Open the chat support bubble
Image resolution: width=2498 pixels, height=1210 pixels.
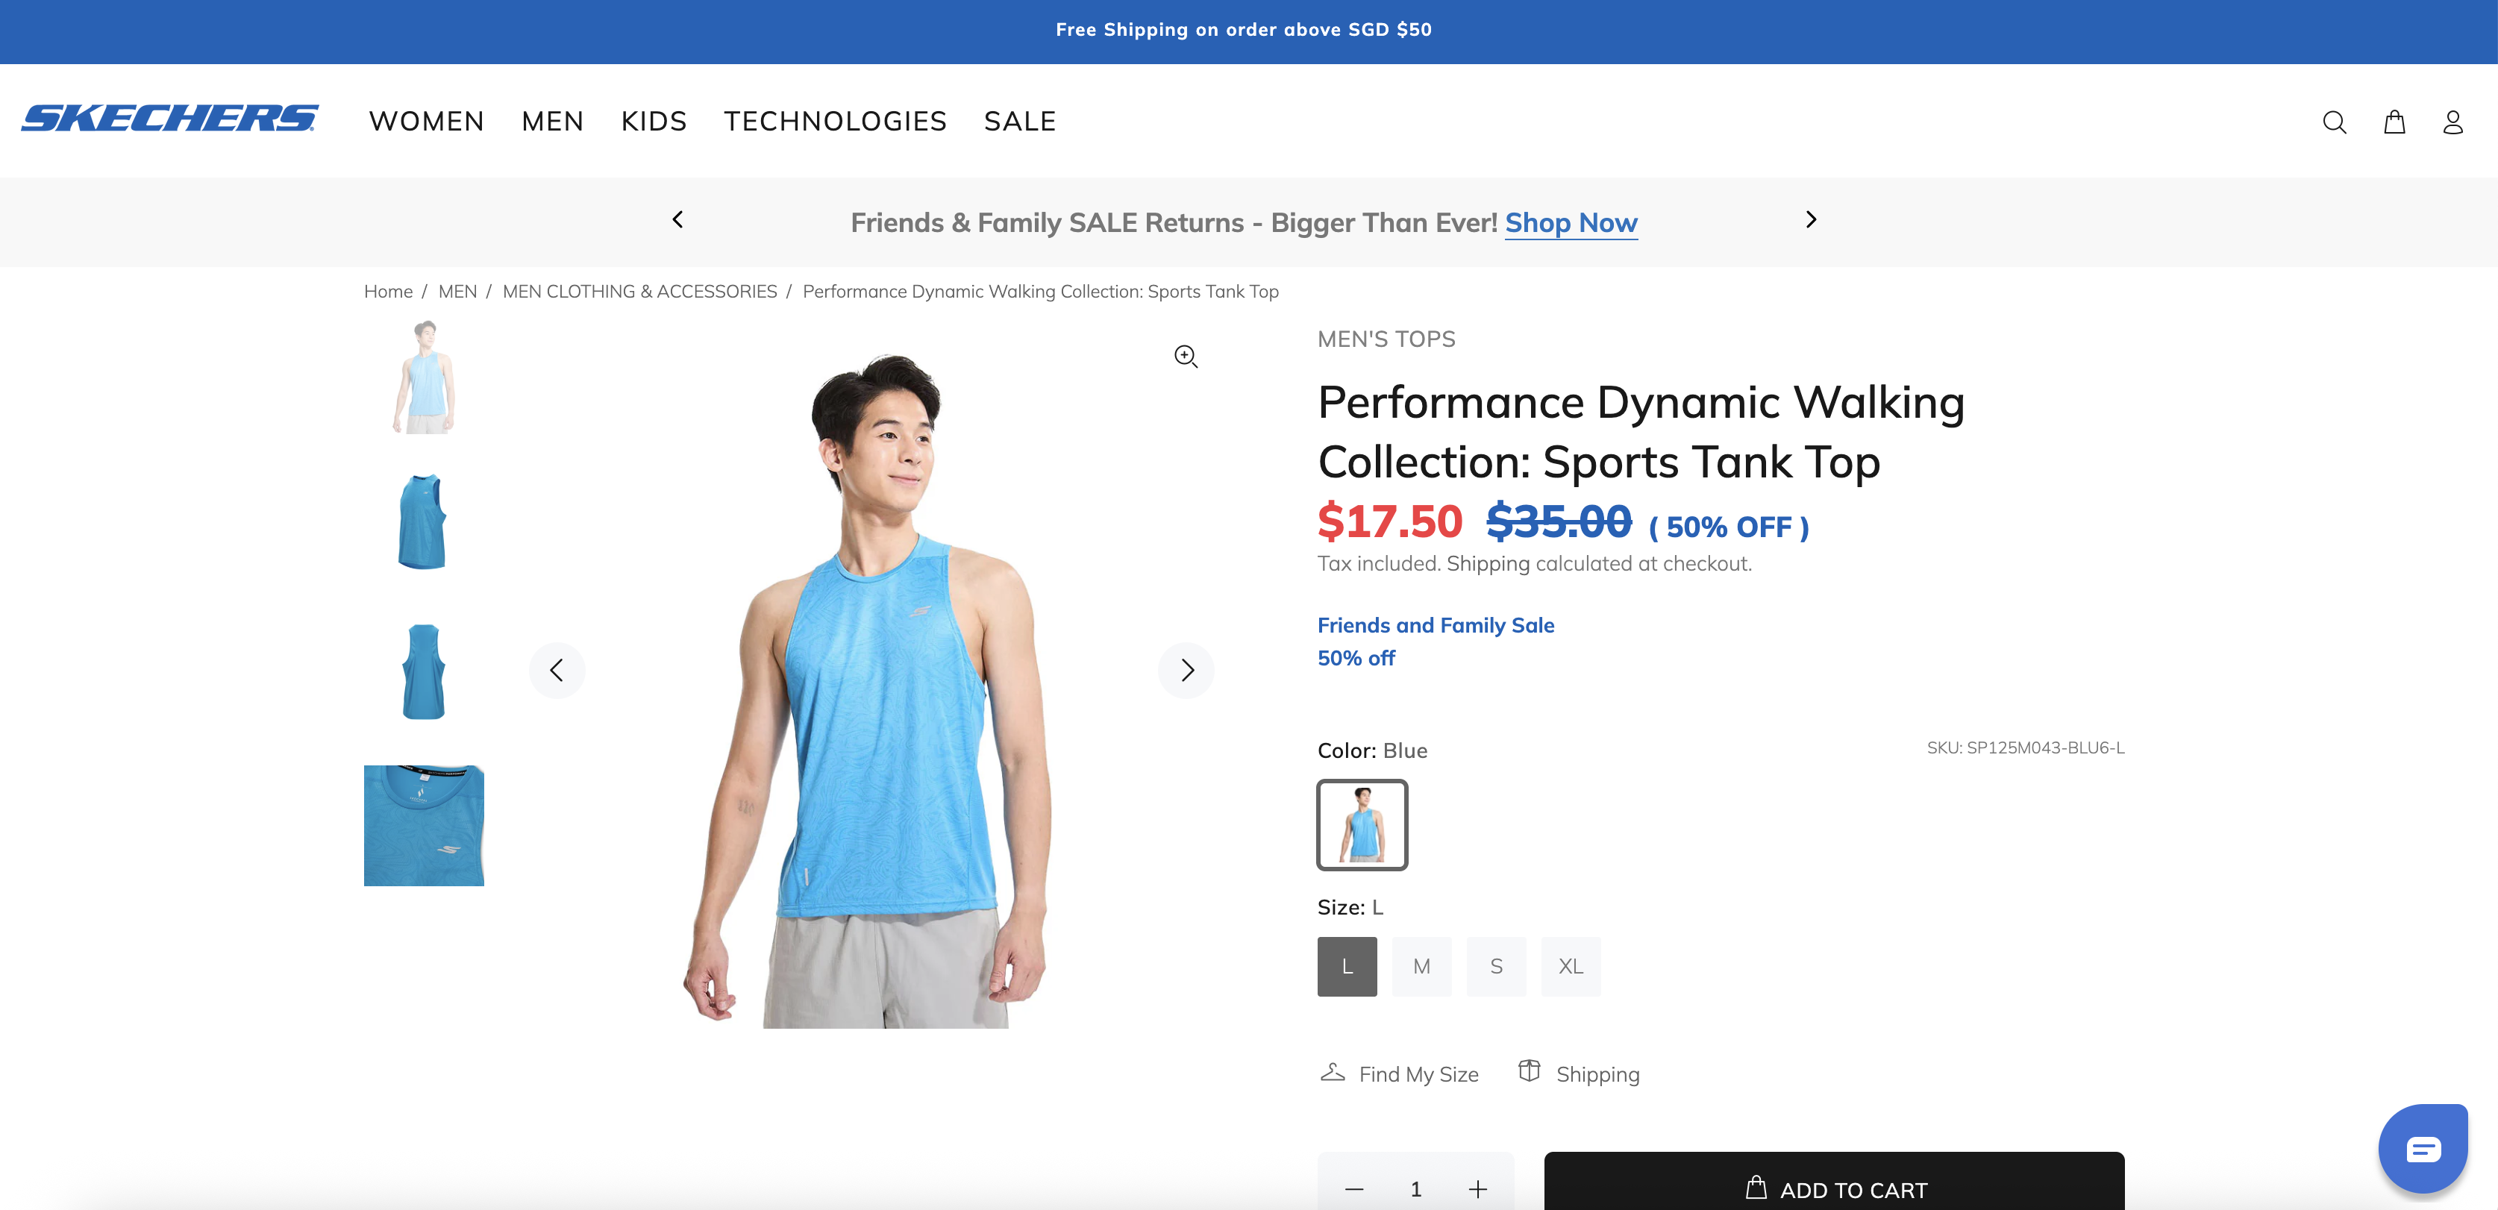pos(2421,1149)
